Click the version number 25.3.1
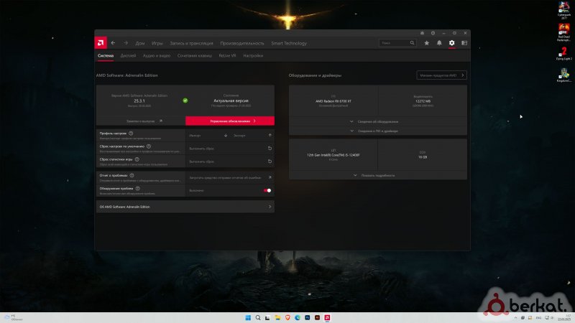The width and height of the screenshot is (575, 323). click(x=139, y=100)
